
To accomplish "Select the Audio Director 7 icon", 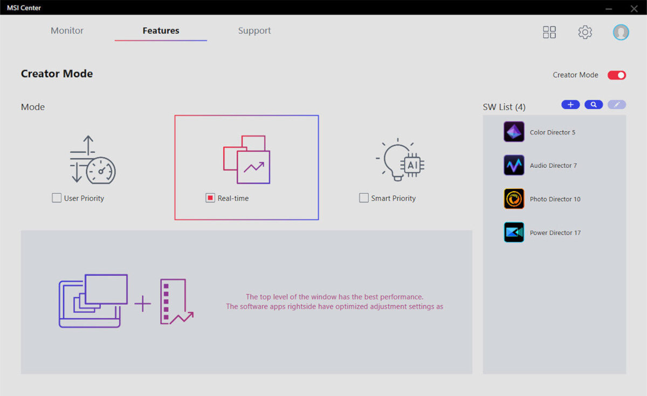I will click(514, 166).
